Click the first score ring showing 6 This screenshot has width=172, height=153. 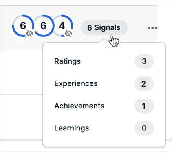click(x=23, y=26)
